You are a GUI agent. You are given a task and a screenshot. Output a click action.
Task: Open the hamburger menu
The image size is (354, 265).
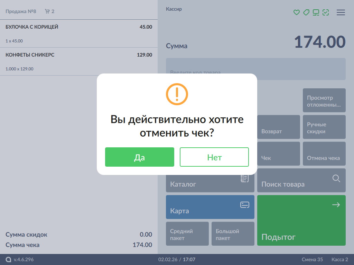[341, 12]
